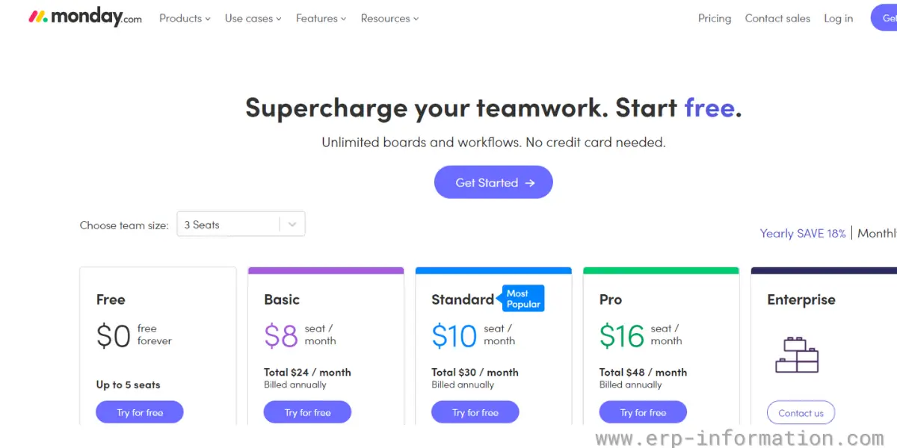The image size is (897, 448).
Task: Go to the Pricing page
Action: pos(715,18)
